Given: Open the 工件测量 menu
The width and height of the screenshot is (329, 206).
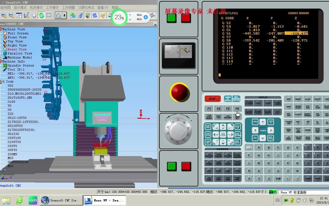Looking at the screenshot, I should (68, 8).
